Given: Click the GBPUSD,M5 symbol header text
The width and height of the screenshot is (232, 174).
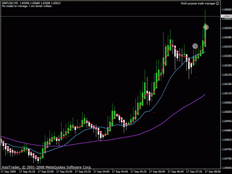Looking at the screenshot, I should point(10,3).
